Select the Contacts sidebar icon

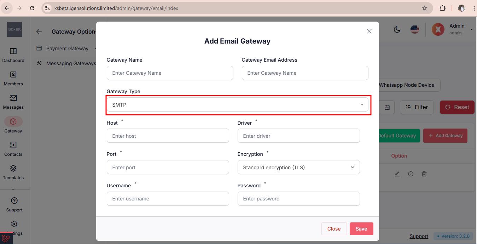13,149
